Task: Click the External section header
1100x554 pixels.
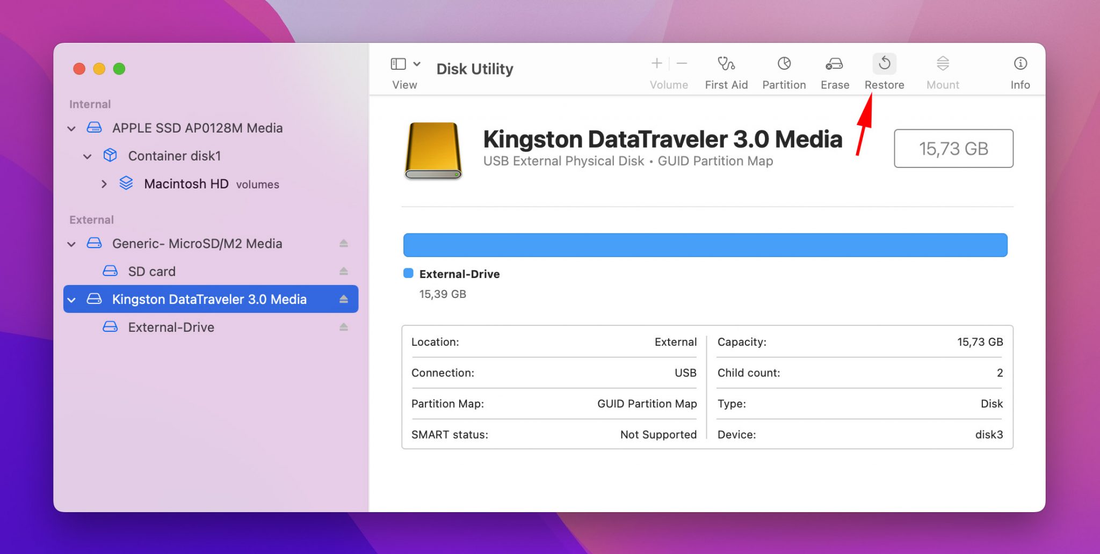Action: pyautogui.click(x=91, y=220)
